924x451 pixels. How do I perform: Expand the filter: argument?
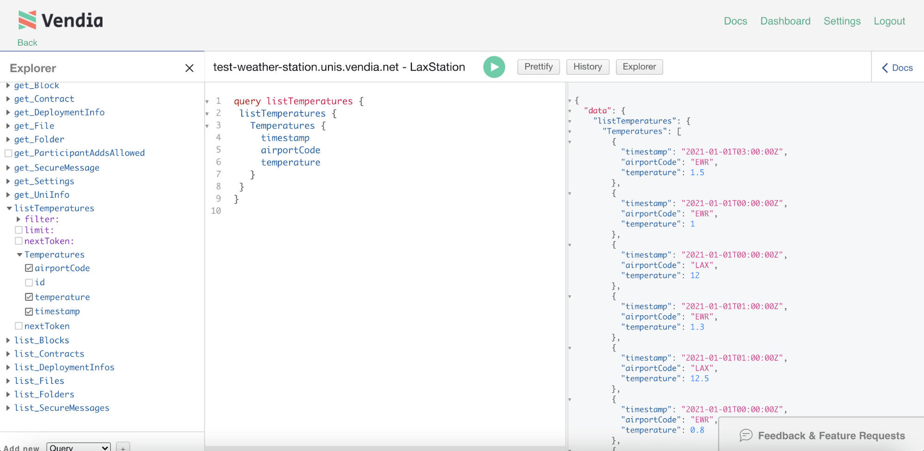pos(18,219)
